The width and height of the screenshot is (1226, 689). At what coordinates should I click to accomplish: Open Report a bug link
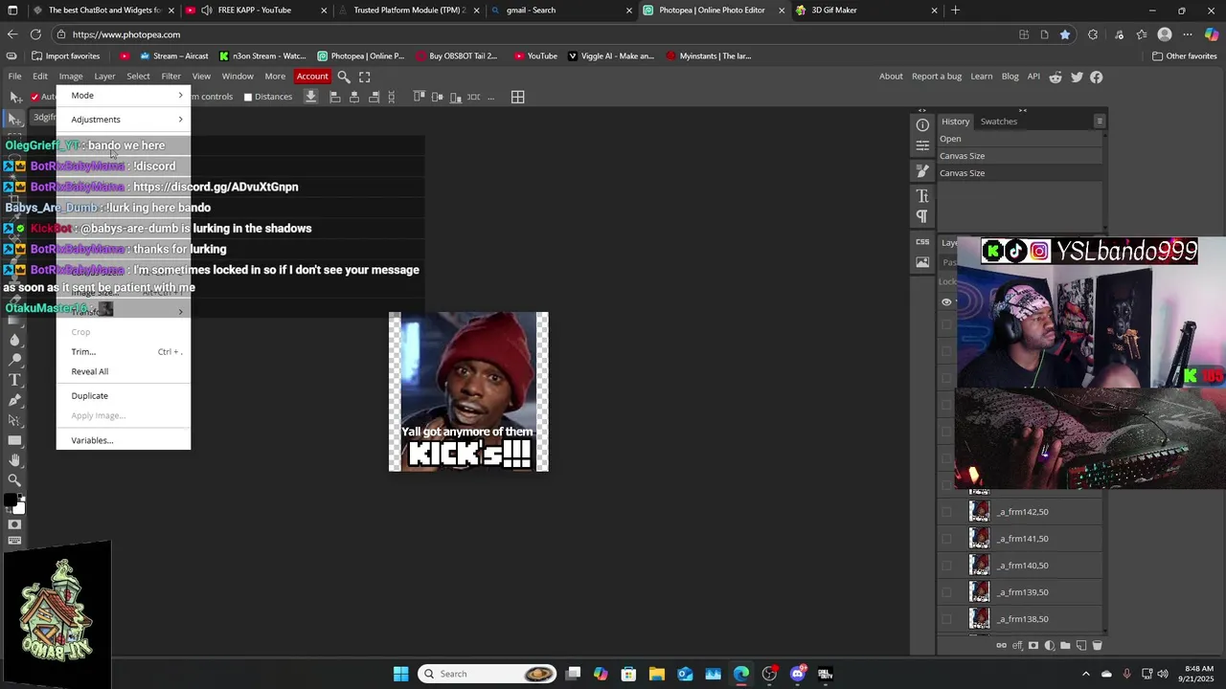(937, 77)
